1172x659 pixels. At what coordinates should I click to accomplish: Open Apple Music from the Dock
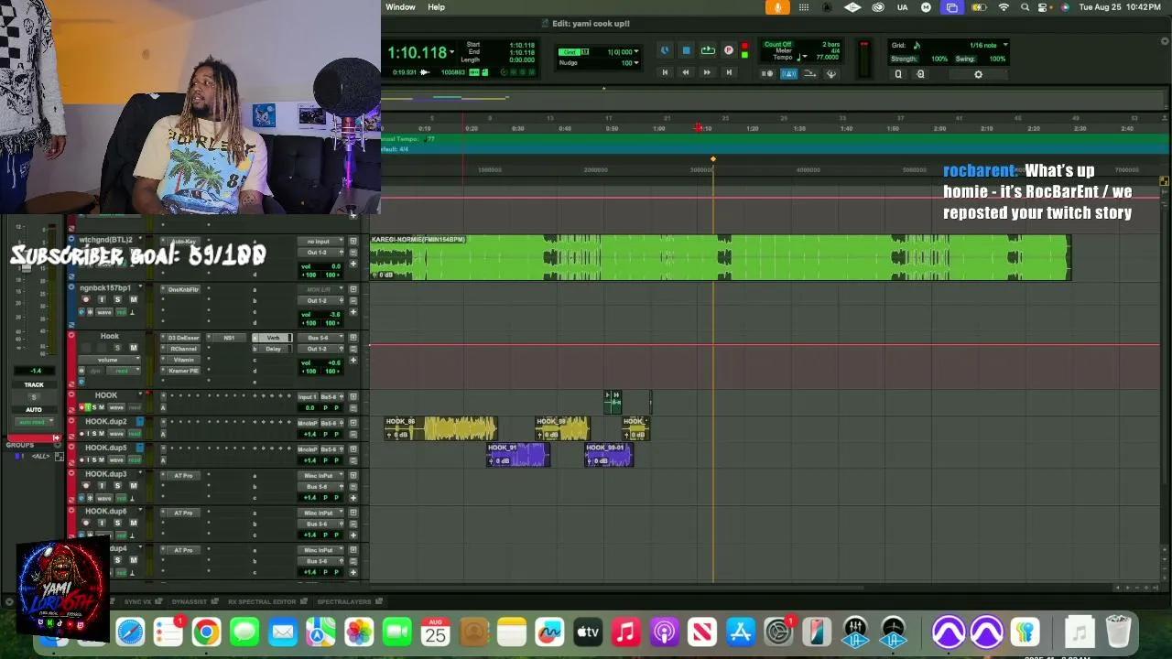626,632
